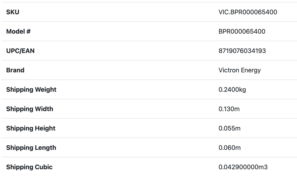Click the UPC/EAN label
Image resolution: width=297 pixels, height=187 pixels.
coord(20,51)
